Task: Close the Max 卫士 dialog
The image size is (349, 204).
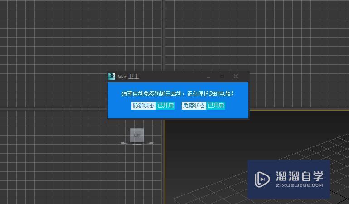Action: [x=236, y=77]
